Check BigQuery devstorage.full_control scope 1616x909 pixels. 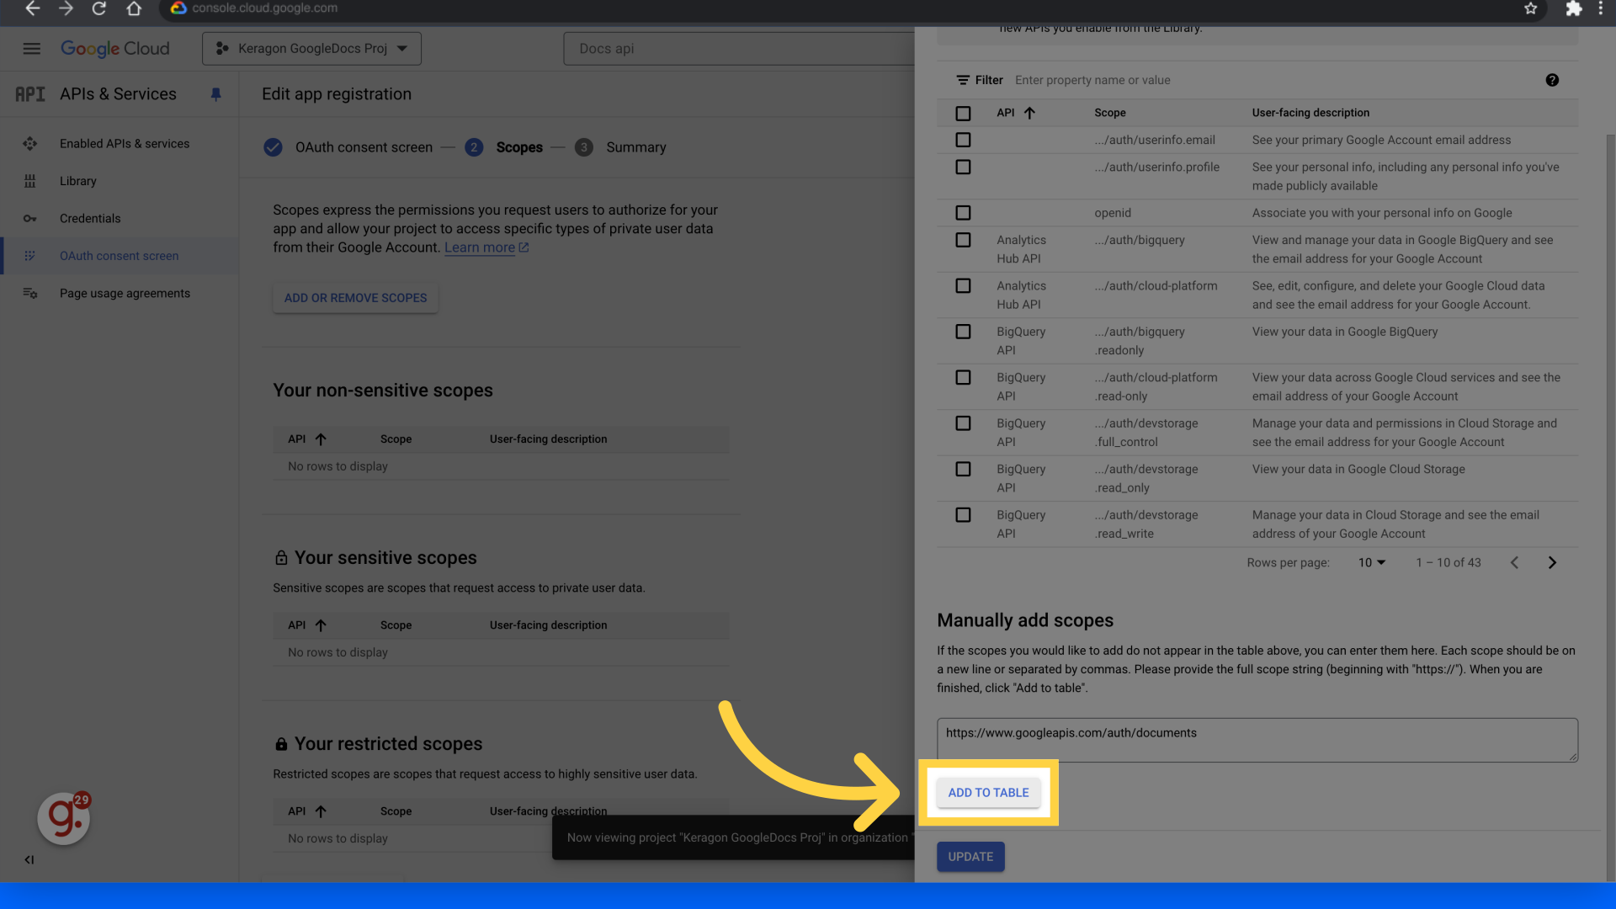click(963, 423)
